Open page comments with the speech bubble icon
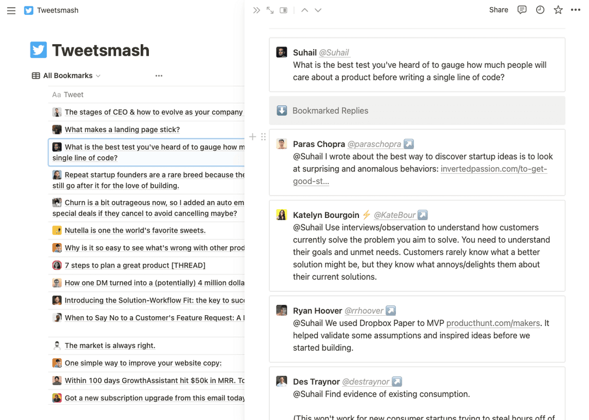Image resolution: width=589 pixels, height=420 pixels. click(x=522, y=9)
